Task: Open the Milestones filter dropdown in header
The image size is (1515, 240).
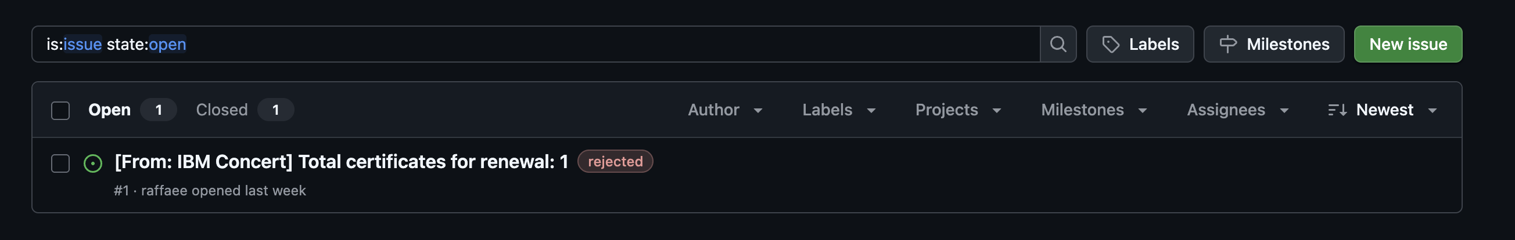Action: pos(1093,110)
